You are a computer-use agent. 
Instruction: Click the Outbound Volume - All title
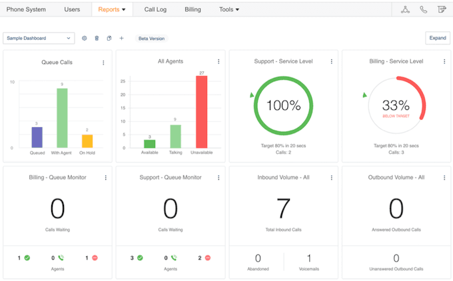coord(396,177)
